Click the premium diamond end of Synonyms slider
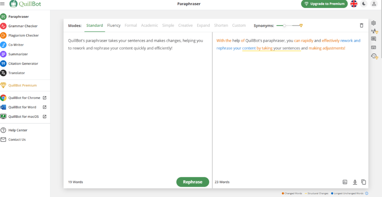Screen dimensions: 382x197 point(301,25)
